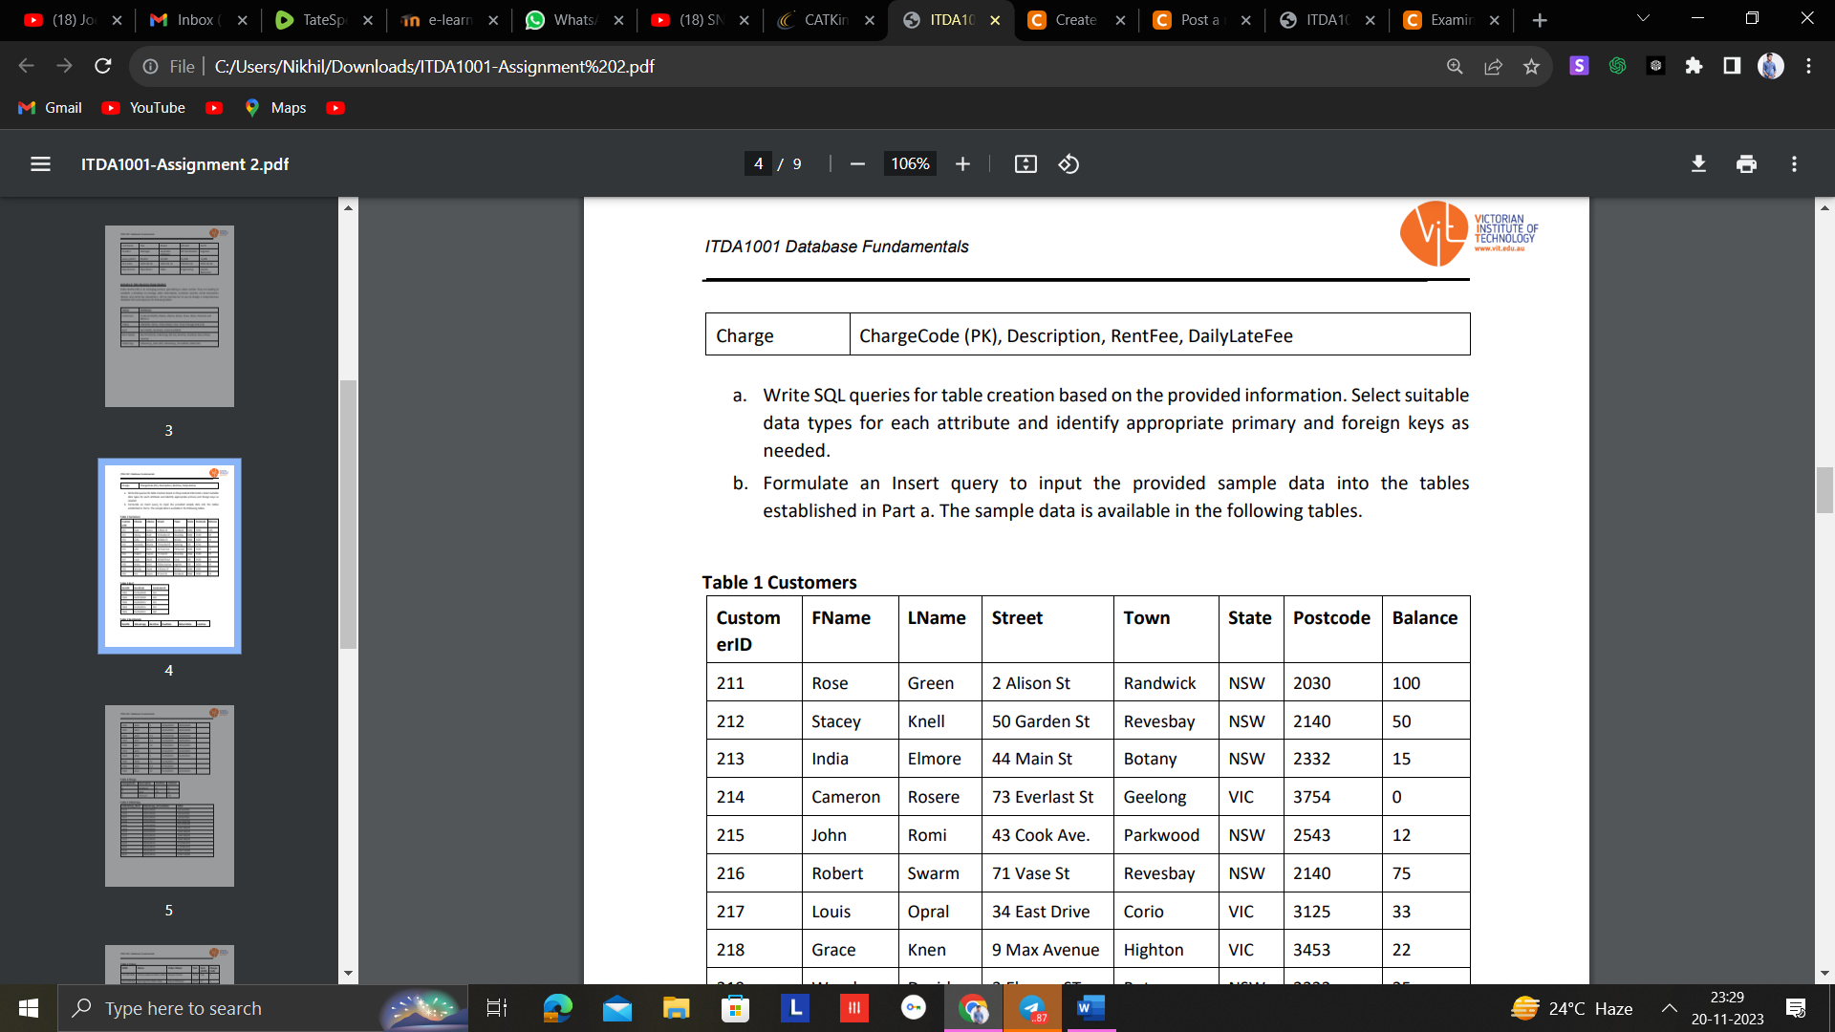
Task: Adjust the zoom level showing 106%
Action: [x=909, y=163]
